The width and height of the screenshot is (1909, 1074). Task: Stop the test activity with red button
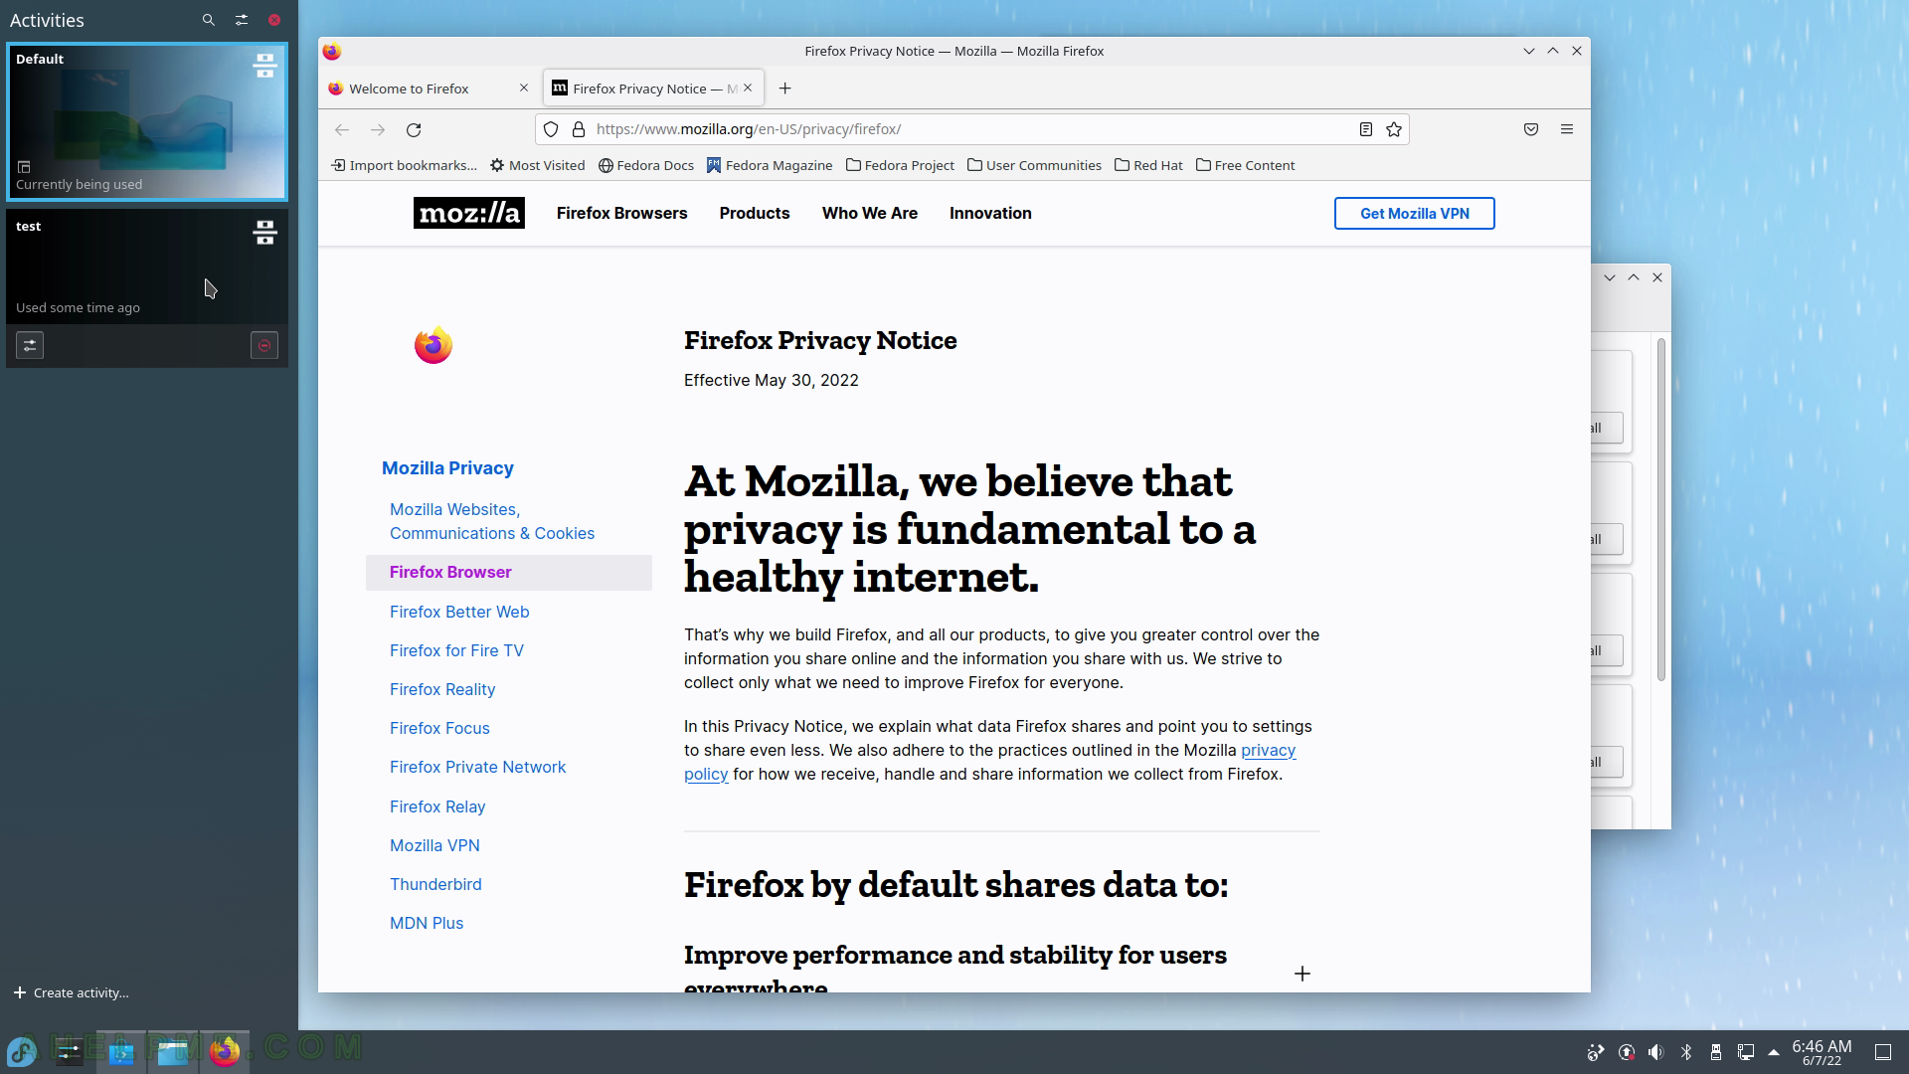coord(264,346)
